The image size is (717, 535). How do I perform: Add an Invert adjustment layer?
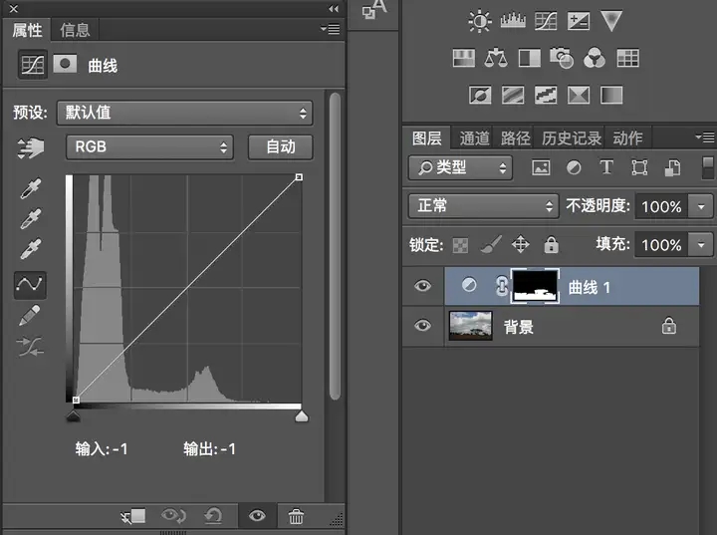coord(480,96)
